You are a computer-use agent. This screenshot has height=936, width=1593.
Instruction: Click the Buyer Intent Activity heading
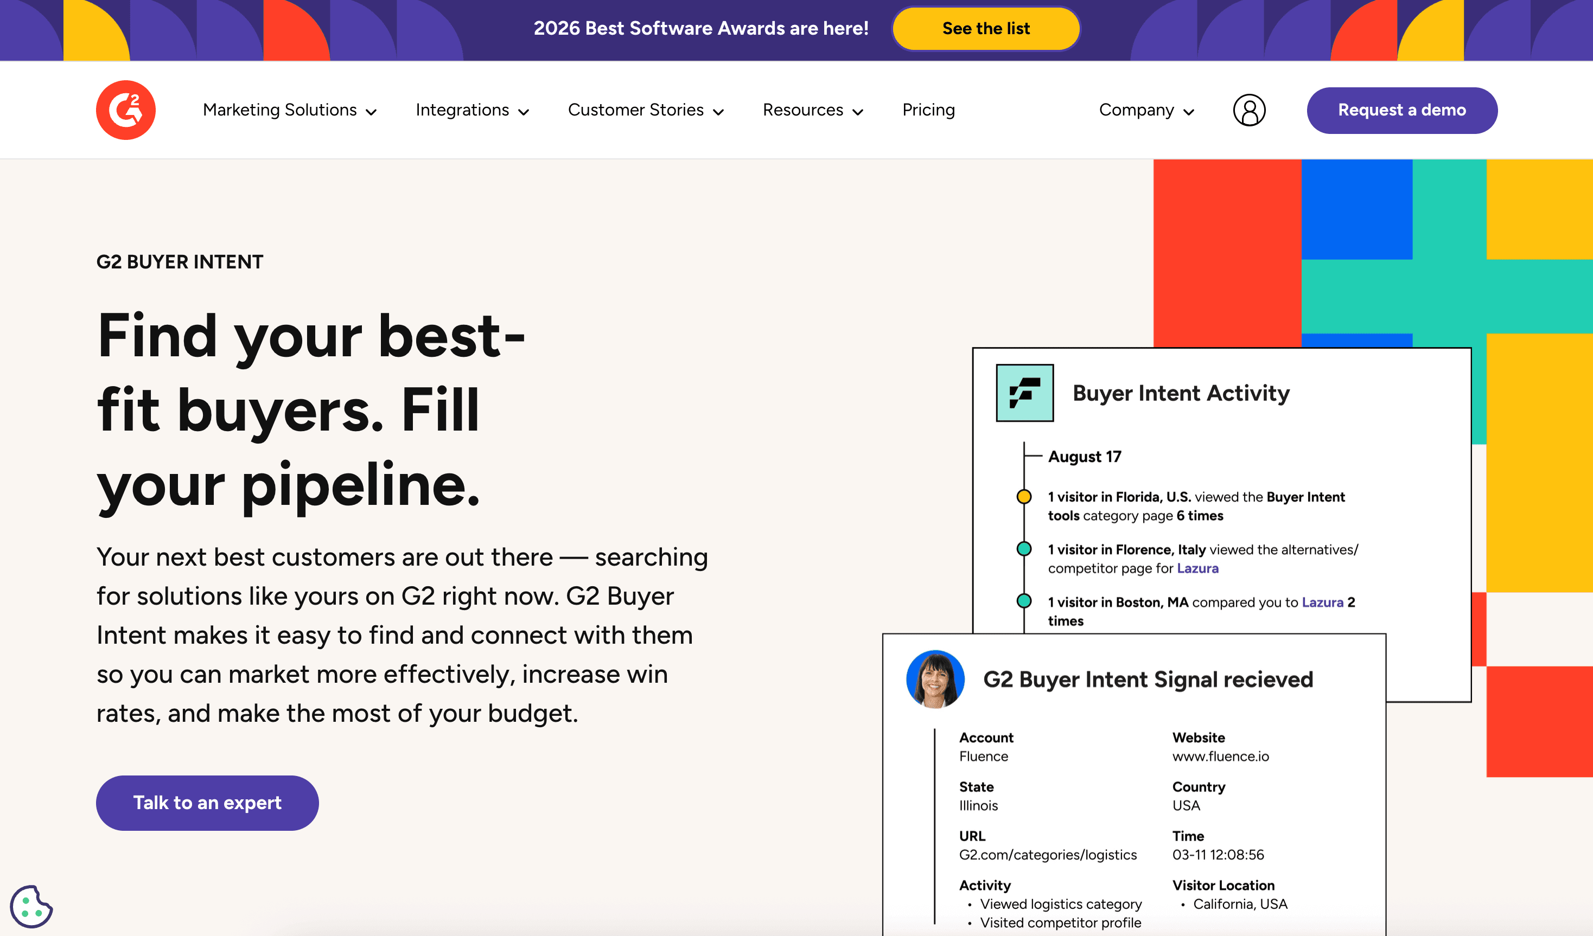(1180, 393)
